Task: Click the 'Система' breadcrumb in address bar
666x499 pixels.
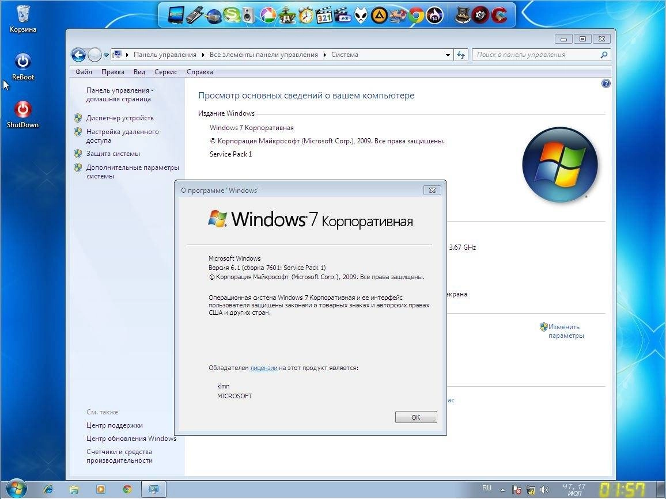Action: pos(345,55)
